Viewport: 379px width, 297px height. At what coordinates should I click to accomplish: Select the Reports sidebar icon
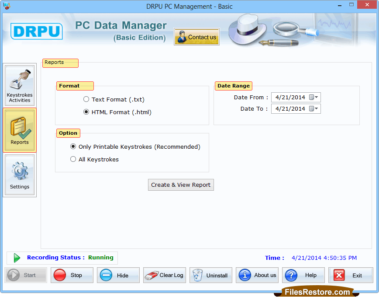tap(20, 130)
